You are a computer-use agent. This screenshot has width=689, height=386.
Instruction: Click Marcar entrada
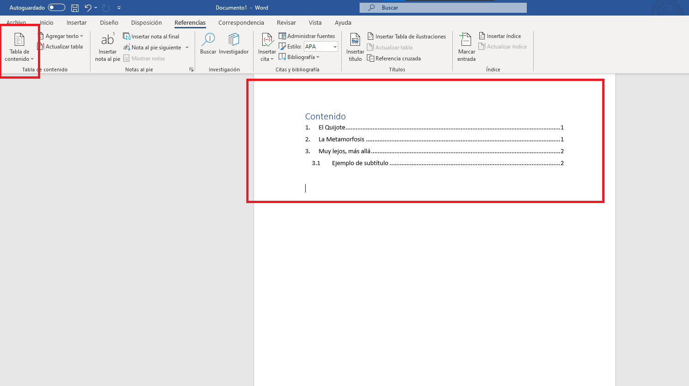coord(466,47)
